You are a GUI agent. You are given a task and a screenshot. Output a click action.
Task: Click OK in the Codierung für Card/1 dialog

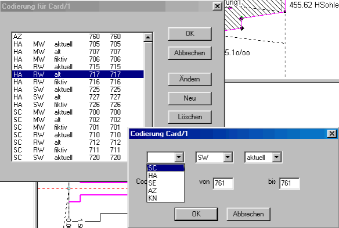(190, 34)
